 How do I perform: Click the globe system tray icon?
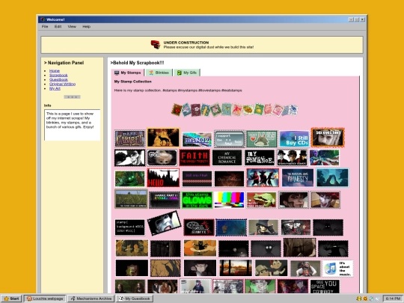pyautogui.click(x=371, y=299)
